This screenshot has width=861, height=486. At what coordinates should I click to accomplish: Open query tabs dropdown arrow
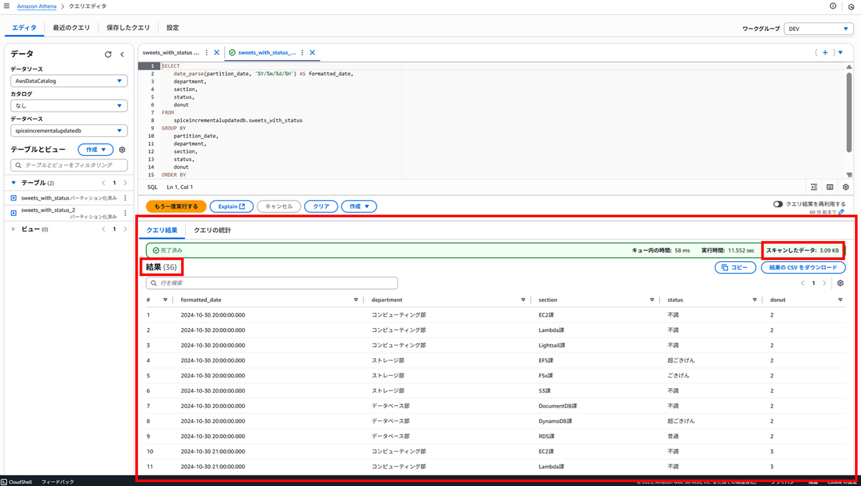click(841, 52)
